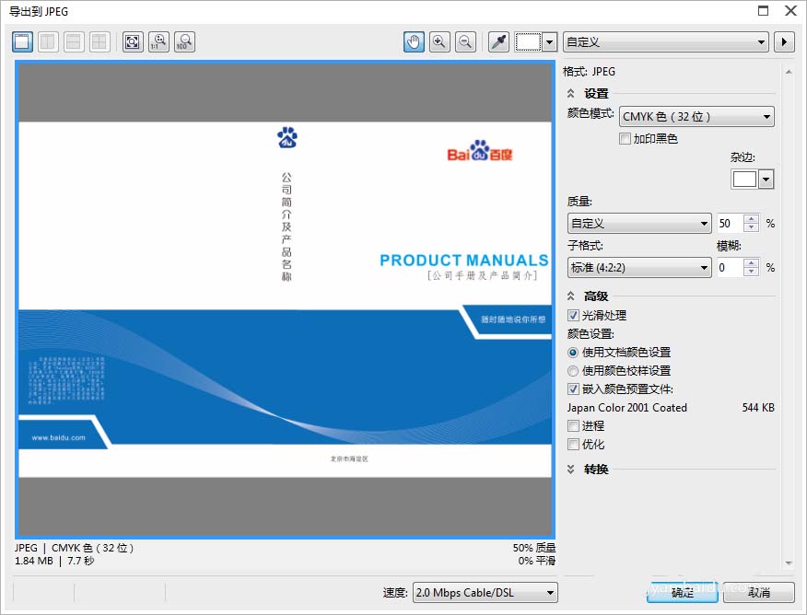This screenshot has height=615, width=807.
Task: Increase 模糊 value with up arrow
Action: point(752,263)
